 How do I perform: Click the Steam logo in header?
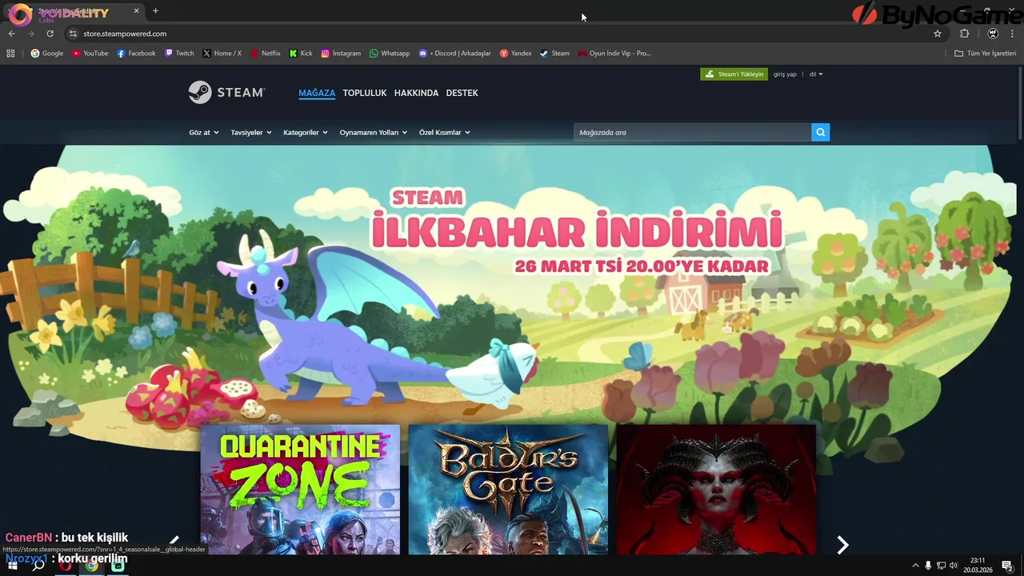(226, 92)
